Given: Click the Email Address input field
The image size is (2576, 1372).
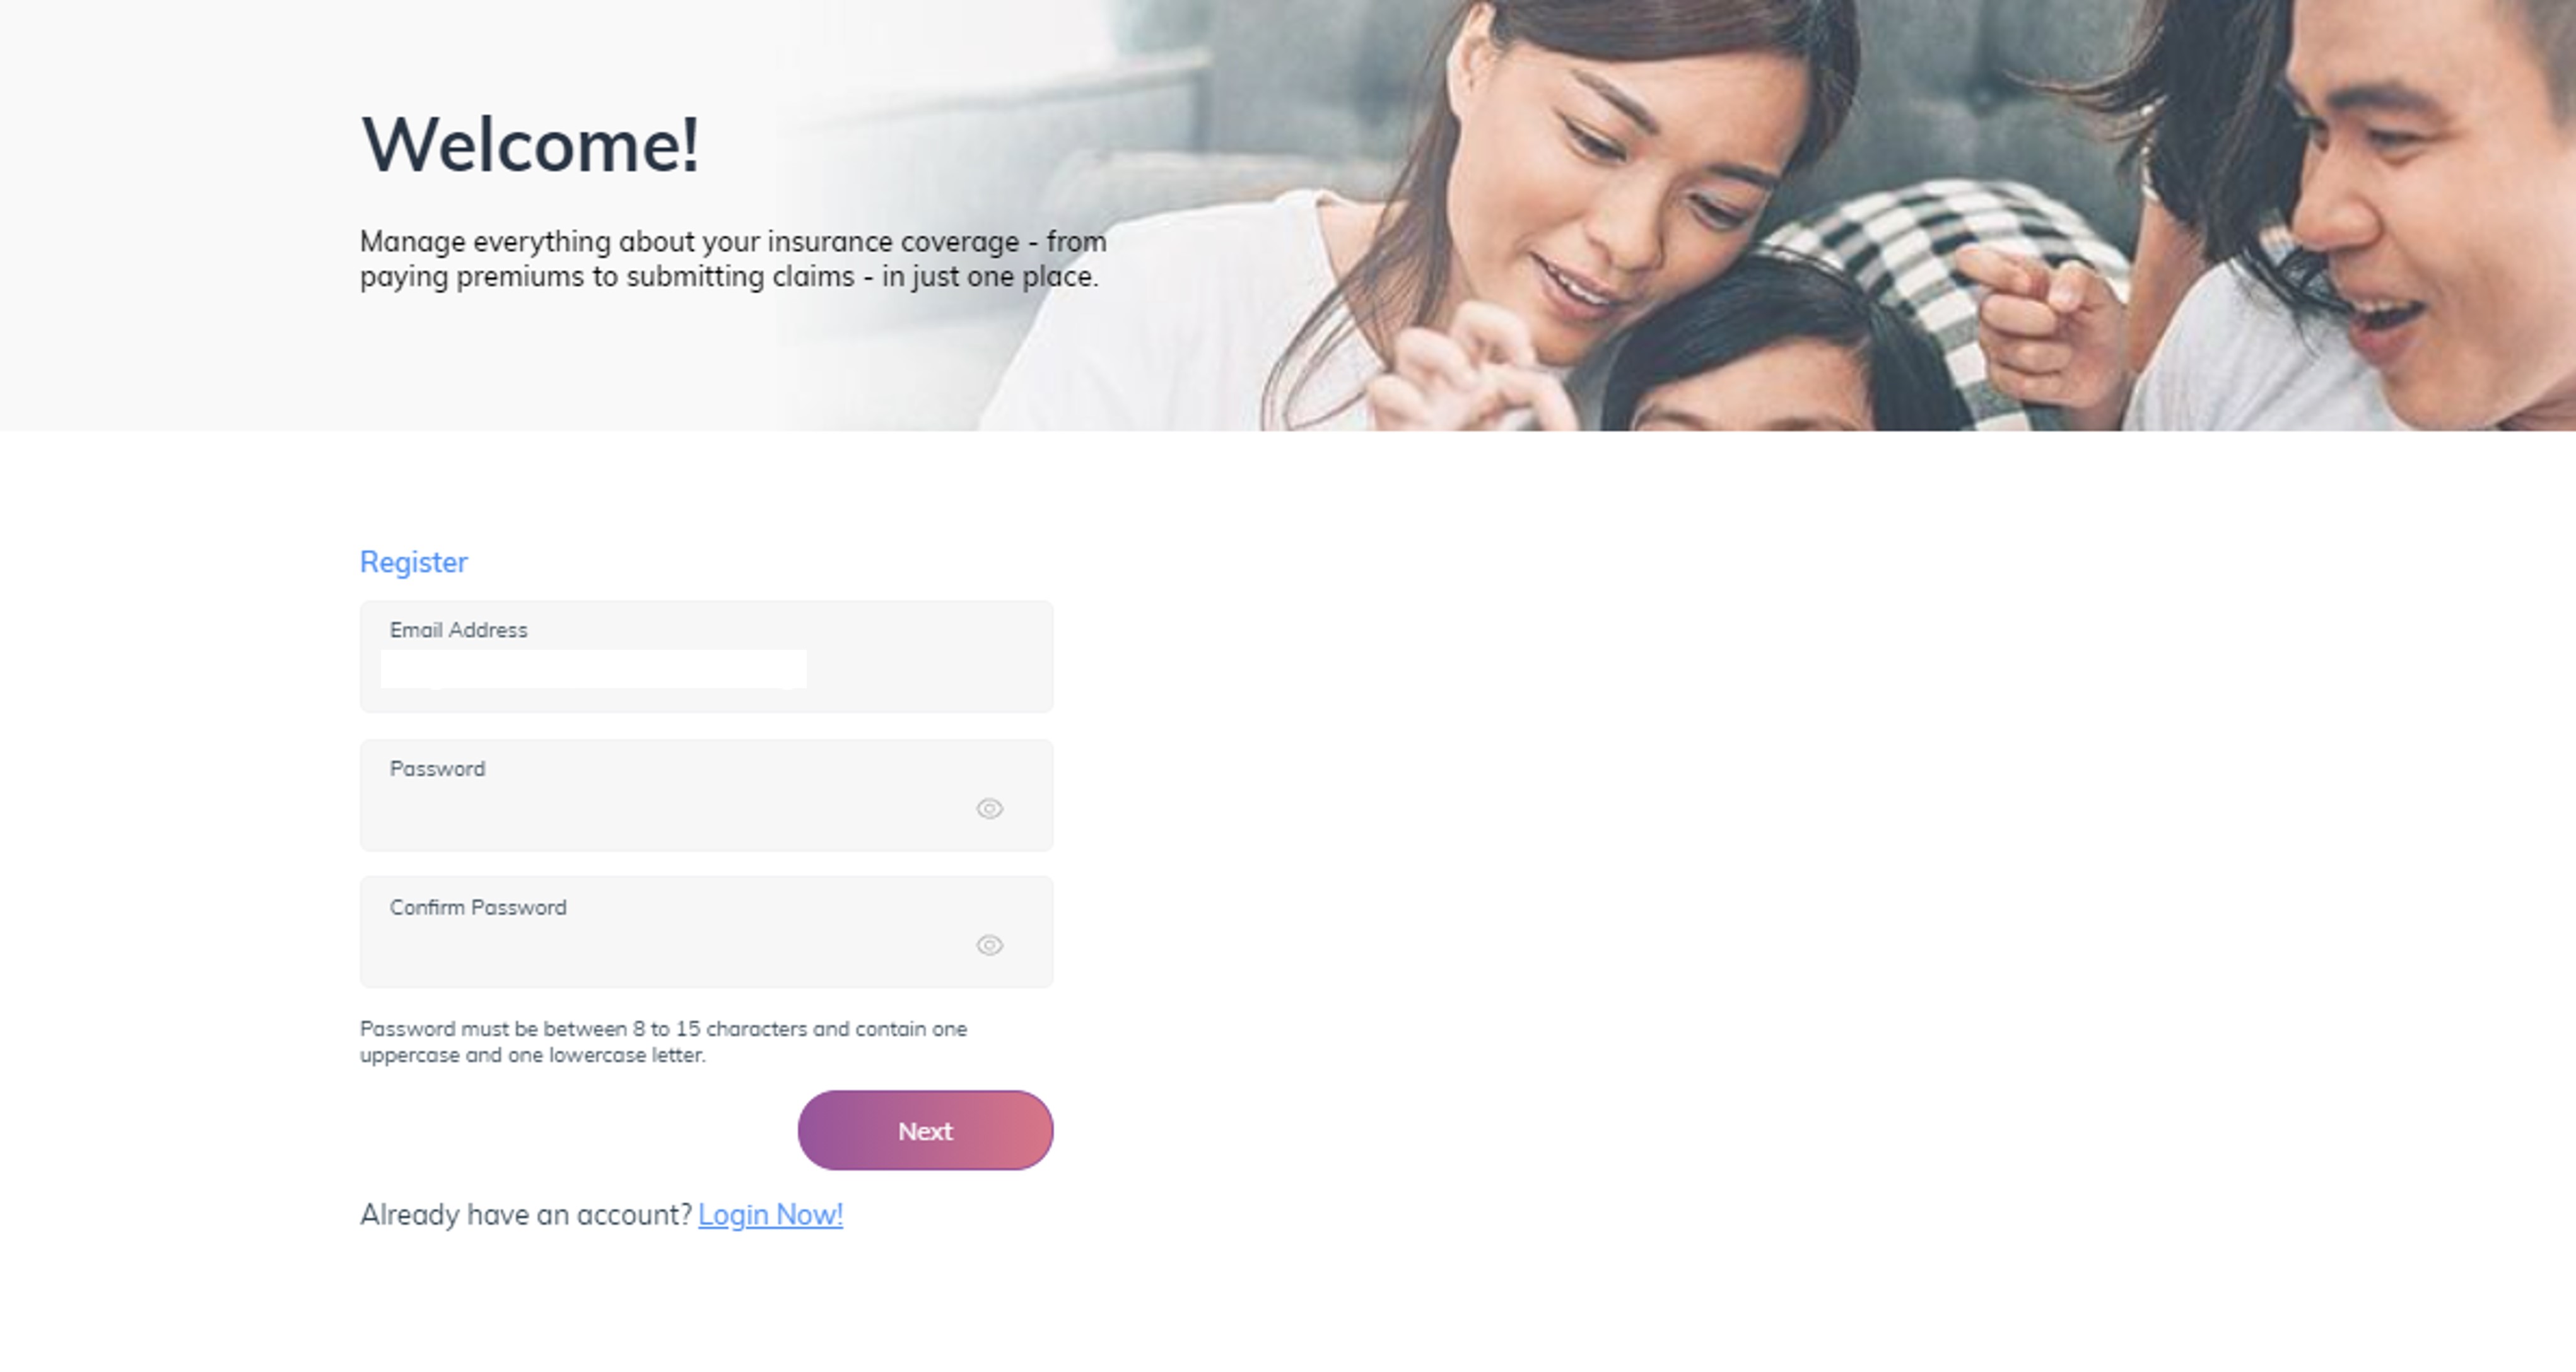Looking at the screenshot, I should coord(596,668).
